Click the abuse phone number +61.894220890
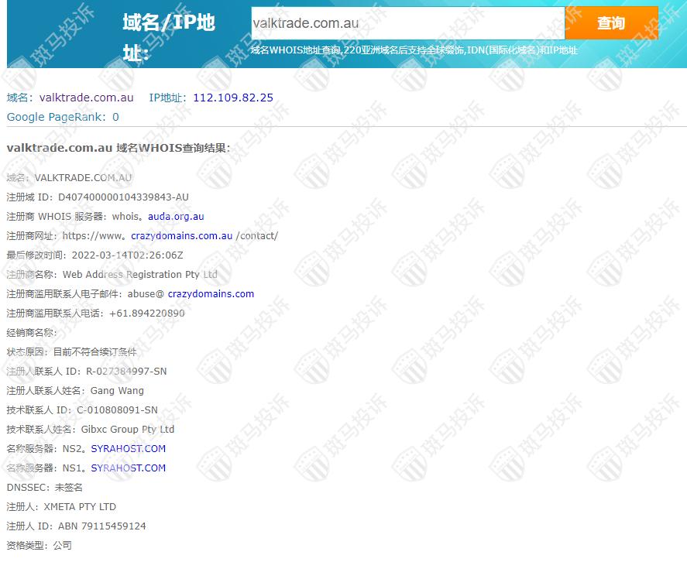The height and width of the screenshot is (562, 687). pos(146,314)
